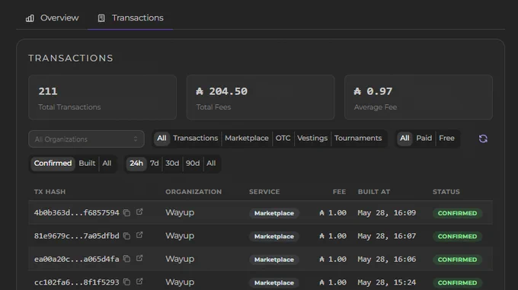Open the All Organizations dropdown
This screenshot has height=290, width=518.
coord(86,139)
